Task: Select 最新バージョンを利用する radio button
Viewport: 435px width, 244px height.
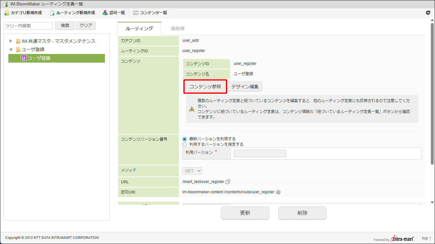Action: coord(184,139)
